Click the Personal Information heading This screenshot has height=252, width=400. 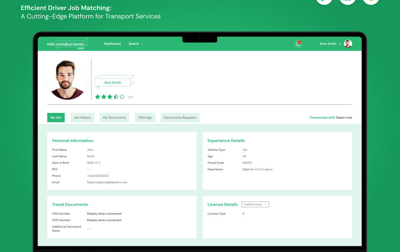pos(73,140)
